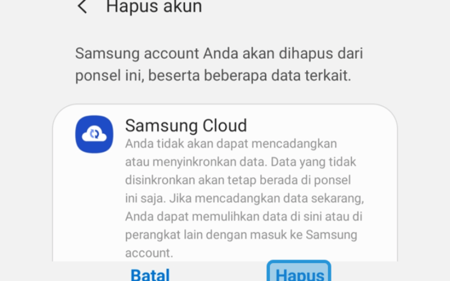Click the word 'Samsung' in the card heading
Screen dimensions: 450x281
click(x=161, y=126)
